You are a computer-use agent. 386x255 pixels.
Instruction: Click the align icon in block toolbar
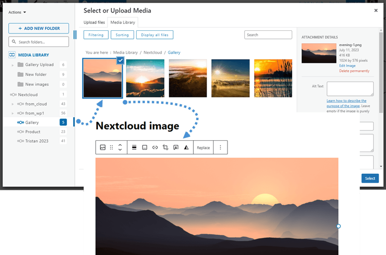134,147
